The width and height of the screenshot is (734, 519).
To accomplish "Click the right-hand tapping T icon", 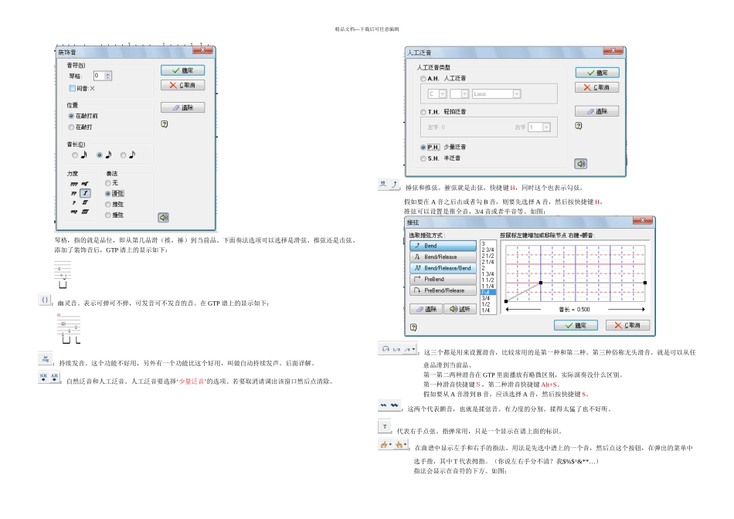I will 385,427.
